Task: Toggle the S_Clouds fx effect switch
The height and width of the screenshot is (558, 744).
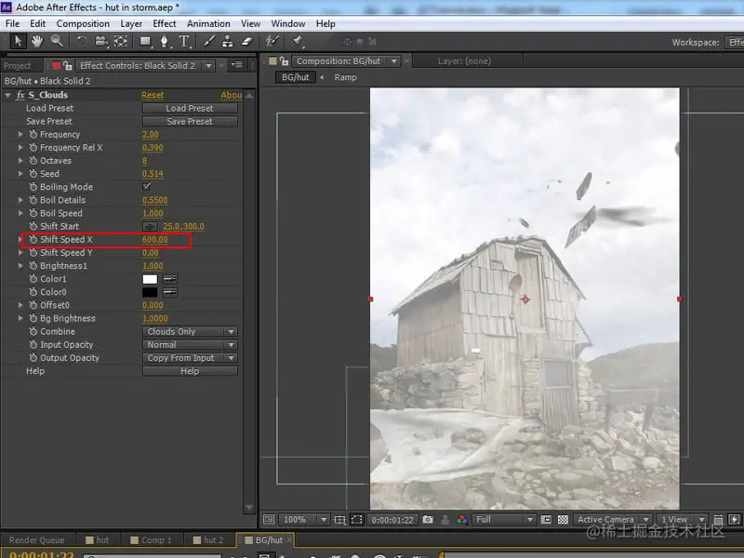Action: coord(20,95)
